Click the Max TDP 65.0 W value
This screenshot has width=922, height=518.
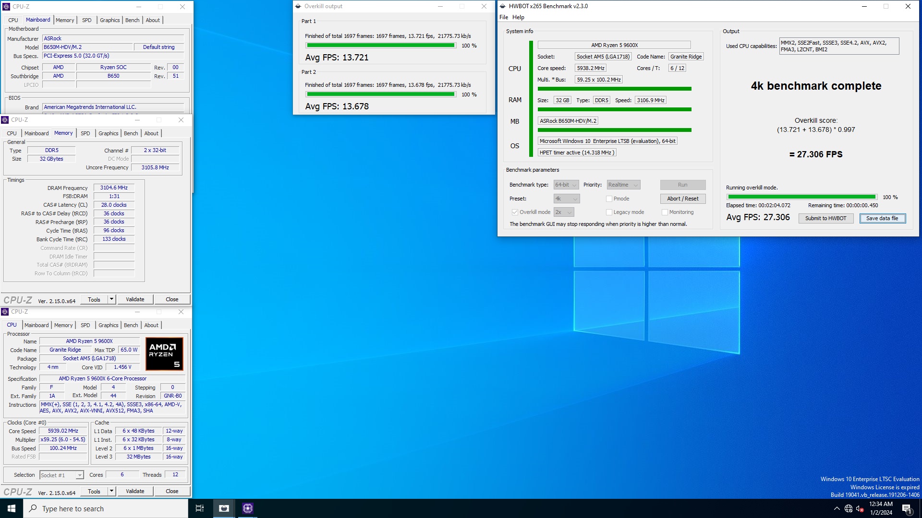(x=129, y=350)
